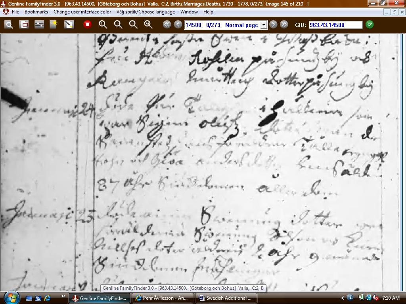Expand quick launch overflow chevron
Viewport: 406px width, 304px height.
63,296
